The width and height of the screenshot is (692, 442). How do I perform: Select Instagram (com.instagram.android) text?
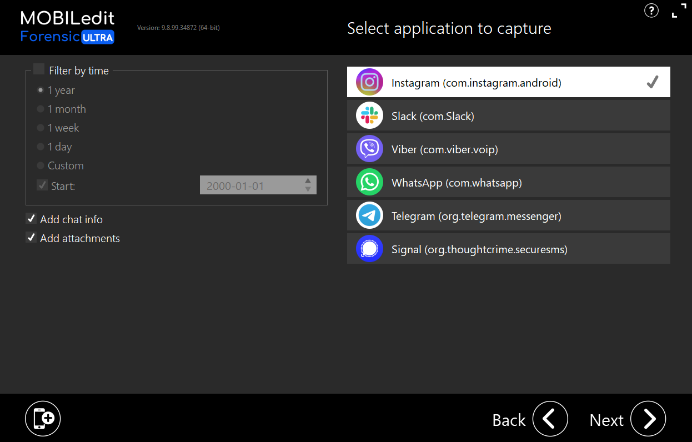(477, 83)
